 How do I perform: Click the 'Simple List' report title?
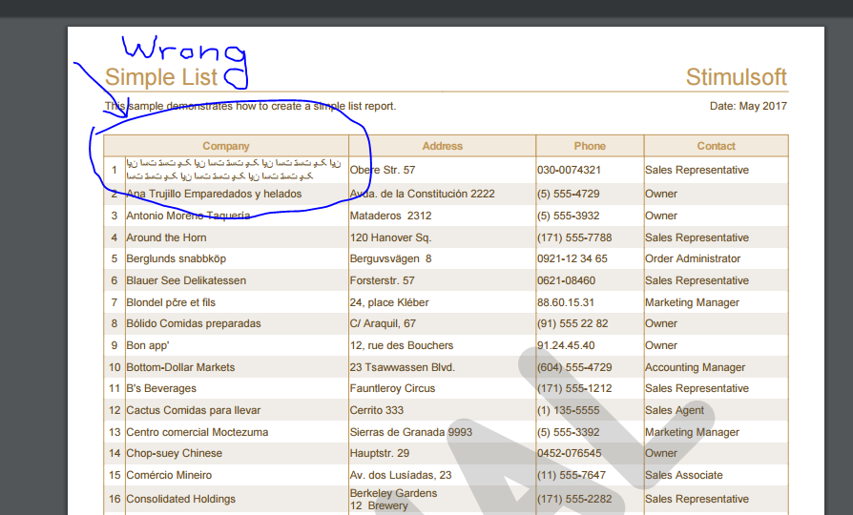[x=161, y=77]
